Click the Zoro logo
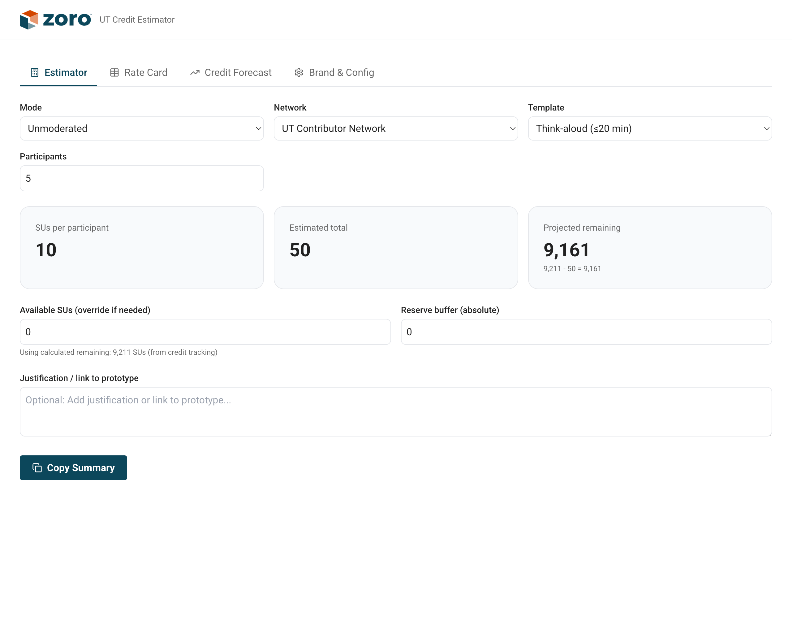Viewport: 792px width, 634px height. tap(55, 20)
